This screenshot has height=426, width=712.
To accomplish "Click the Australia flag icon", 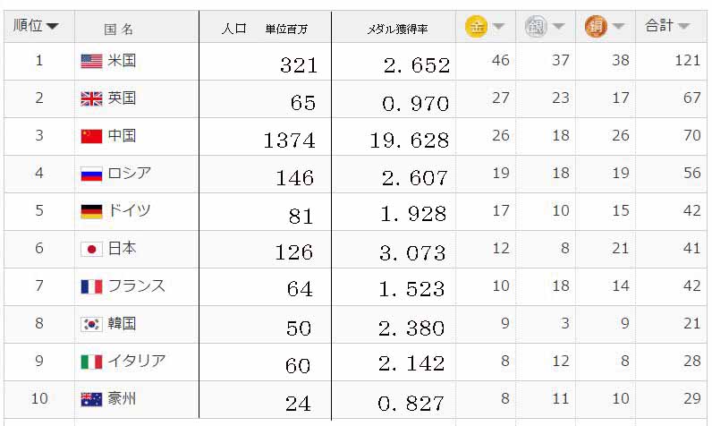I will pyautogui.click(x=91, y=399).
